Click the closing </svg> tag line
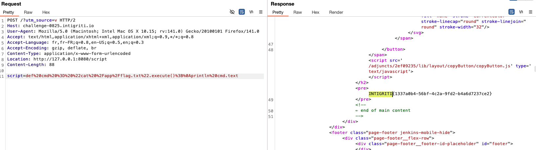 tap(416, 33)
